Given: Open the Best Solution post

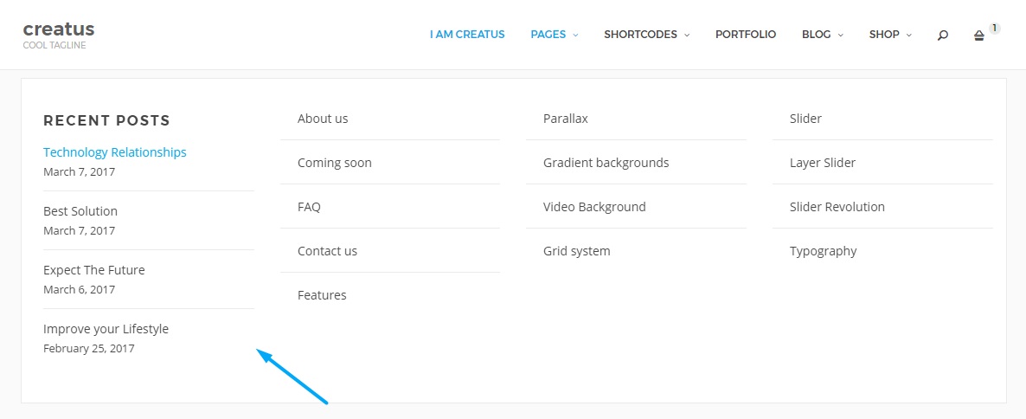Looking at the screenshot, I should [x=80, y=211].
